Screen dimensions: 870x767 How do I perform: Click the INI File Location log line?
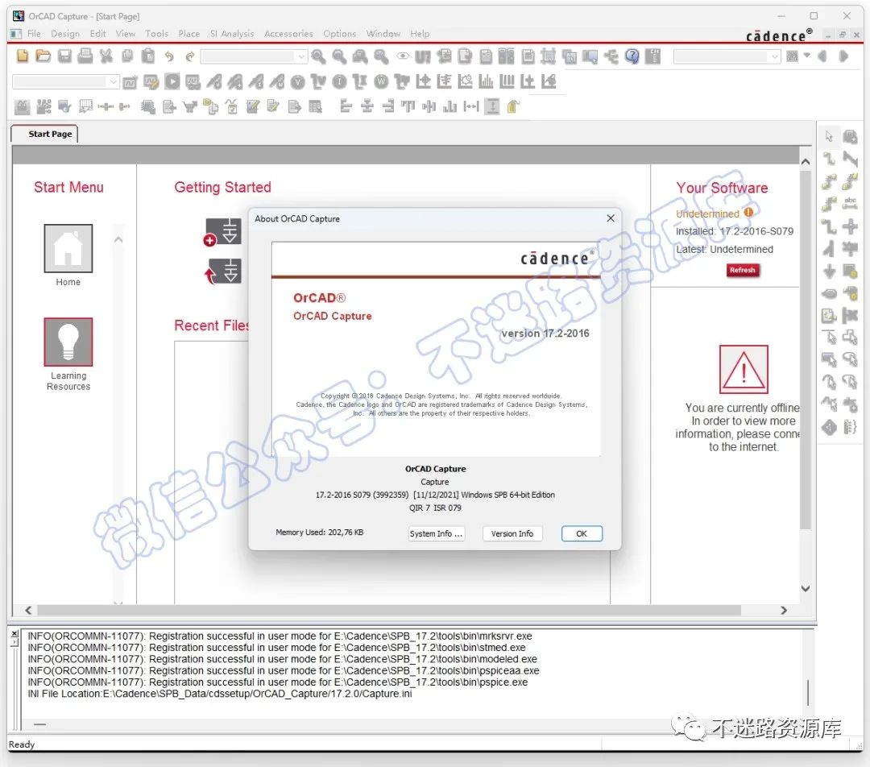(220, 694)
